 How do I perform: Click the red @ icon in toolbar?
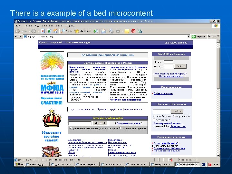pyautogui.click(x=133, y=31)
